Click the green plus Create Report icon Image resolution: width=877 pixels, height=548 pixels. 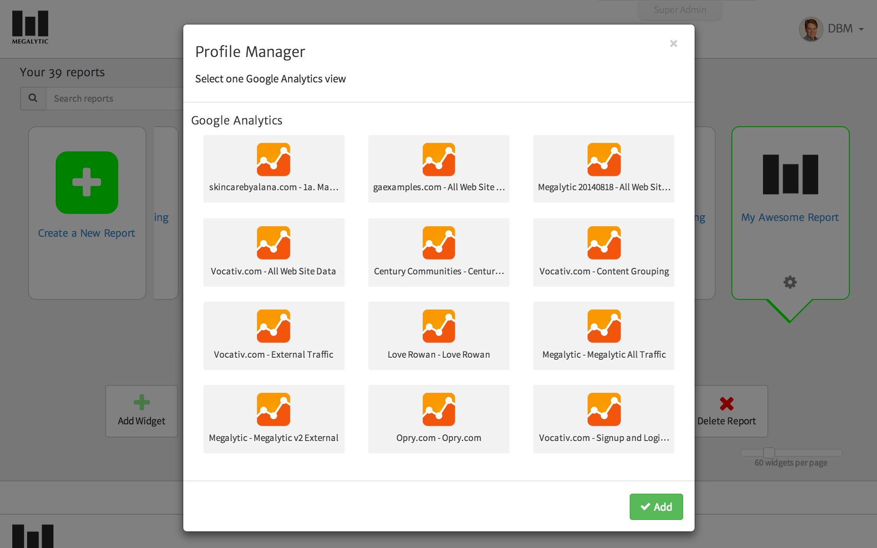[87, 182]
